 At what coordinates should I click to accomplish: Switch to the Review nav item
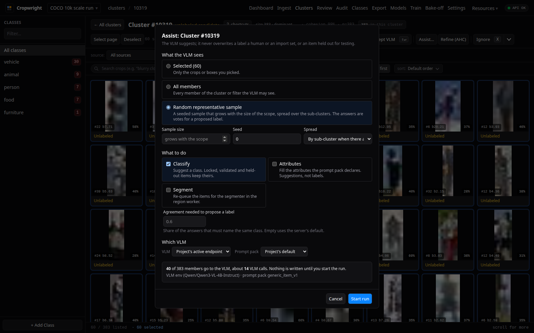pos(324,8)
